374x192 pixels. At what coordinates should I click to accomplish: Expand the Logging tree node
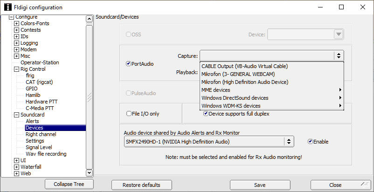[x=17, y=43]
